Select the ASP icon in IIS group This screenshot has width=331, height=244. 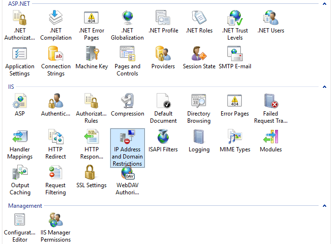(x=20, y=101)
